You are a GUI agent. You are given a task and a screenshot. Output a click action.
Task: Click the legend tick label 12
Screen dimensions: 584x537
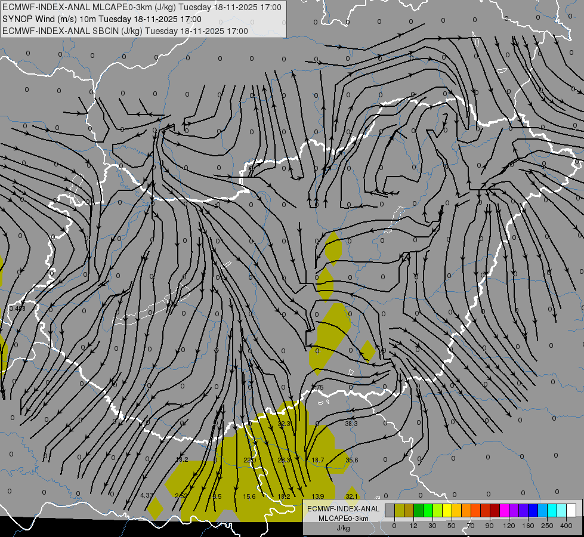pyautogui.click(x=413, y=526)
